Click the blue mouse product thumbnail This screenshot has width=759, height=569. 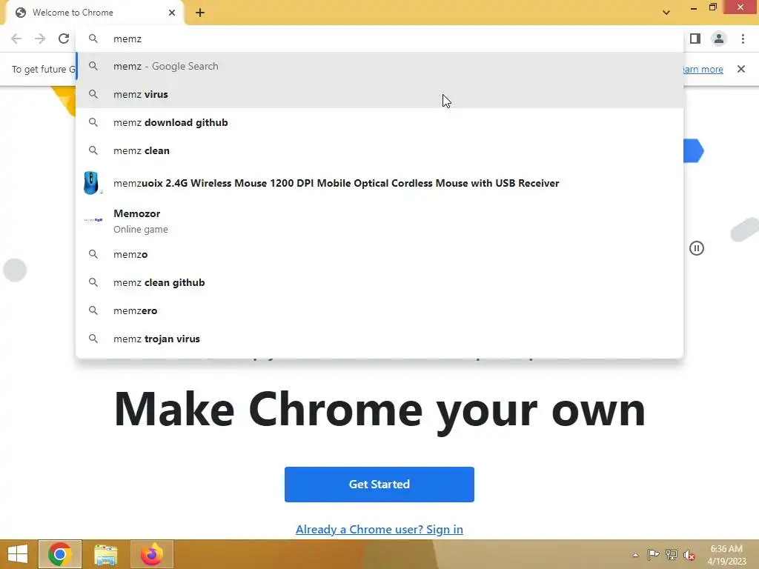click(x=91, y=183)
